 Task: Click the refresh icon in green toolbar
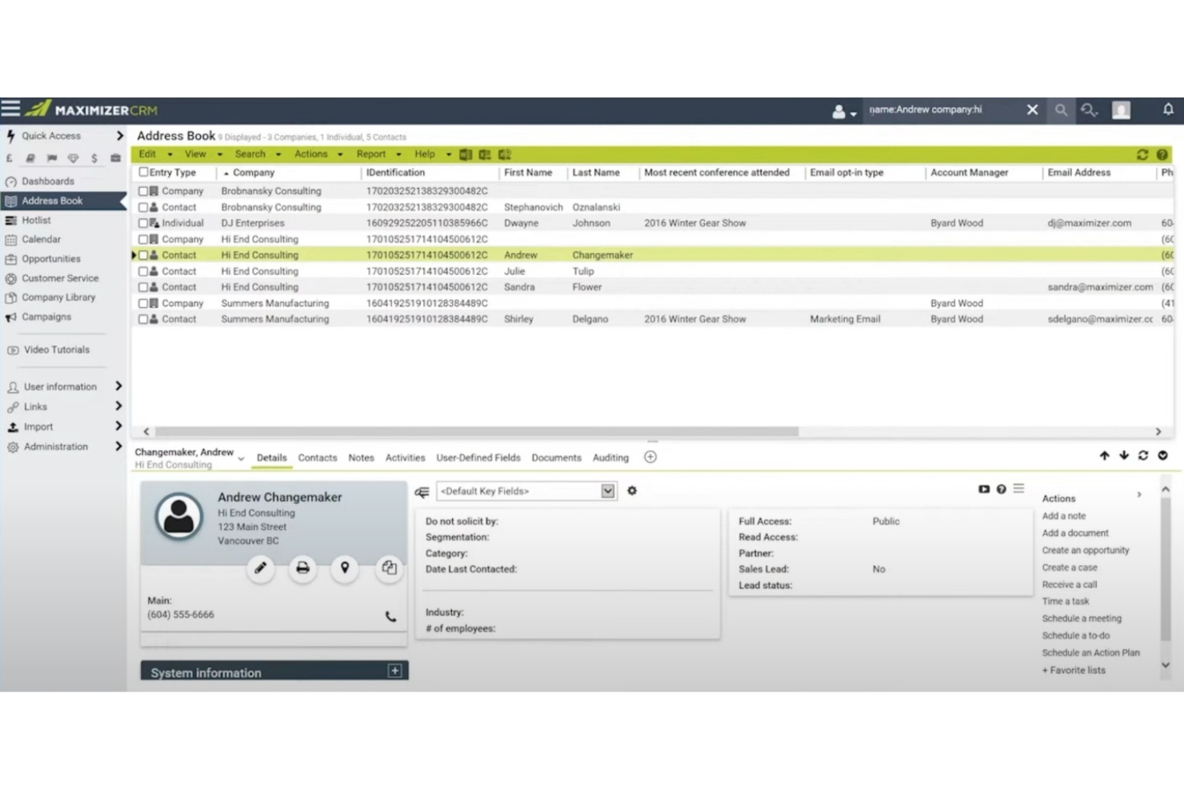pos(1142,154)
